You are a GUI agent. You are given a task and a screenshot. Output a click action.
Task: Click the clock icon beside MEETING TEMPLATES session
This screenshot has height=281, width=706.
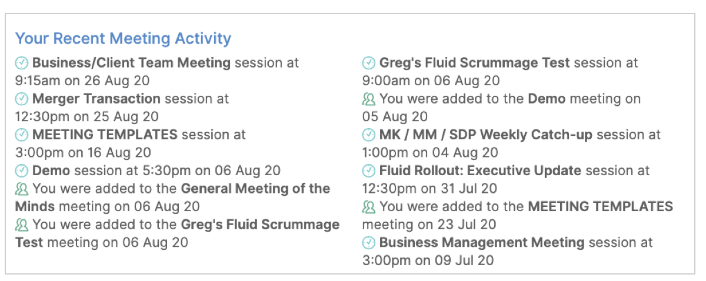(22, 135)
